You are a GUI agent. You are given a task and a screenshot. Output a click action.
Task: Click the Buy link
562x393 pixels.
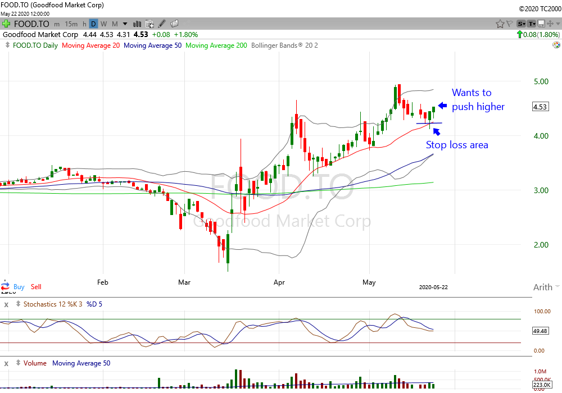tap(19, 287)
